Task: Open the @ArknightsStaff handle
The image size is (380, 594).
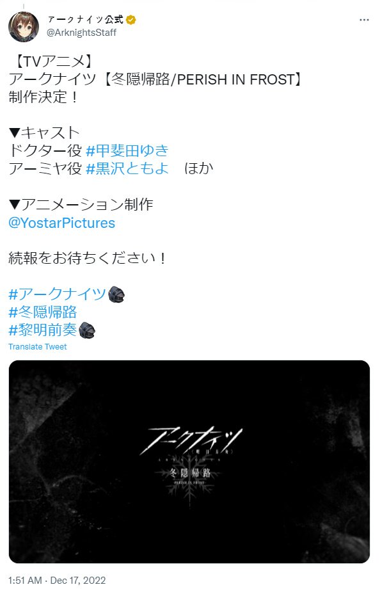Action: (x=81, y=33)
